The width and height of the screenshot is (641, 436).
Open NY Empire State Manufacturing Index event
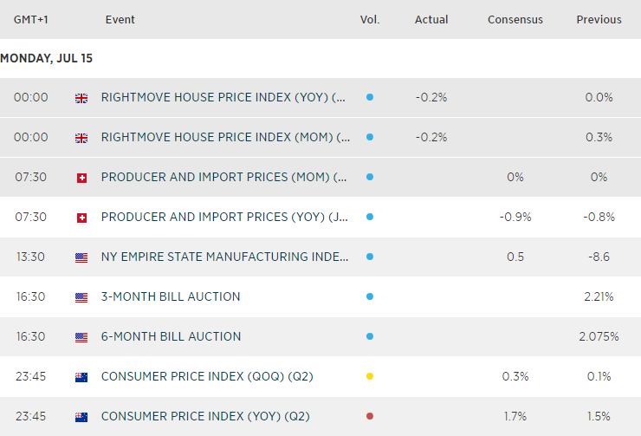(x=225, y=257)
